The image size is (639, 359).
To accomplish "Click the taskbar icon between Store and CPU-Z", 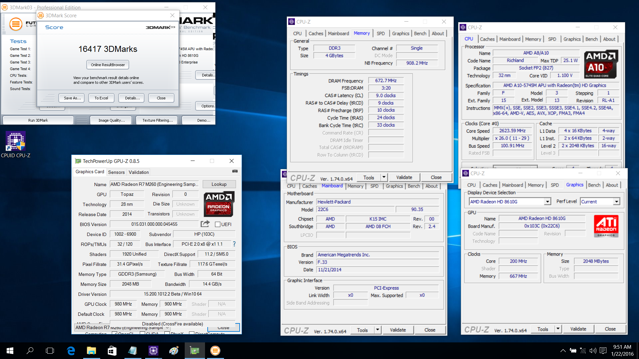I will pyautogui.click(x=132, y=350).
